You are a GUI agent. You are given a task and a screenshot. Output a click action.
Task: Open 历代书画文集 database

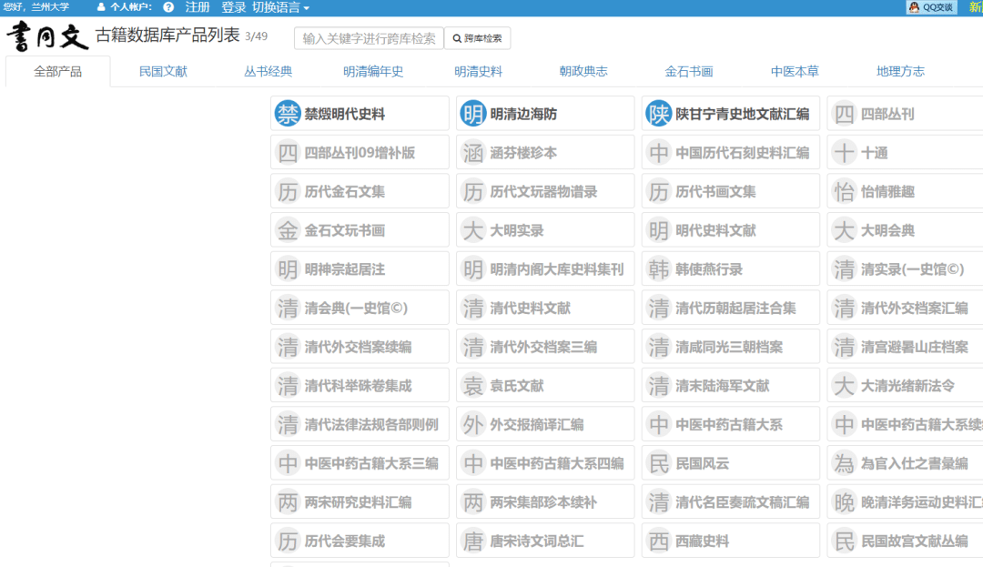click(731, 192)
